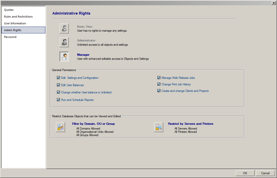Click 'All Domains Allowed' text
The image size is (277, 178).
click(x=88, y=129)
